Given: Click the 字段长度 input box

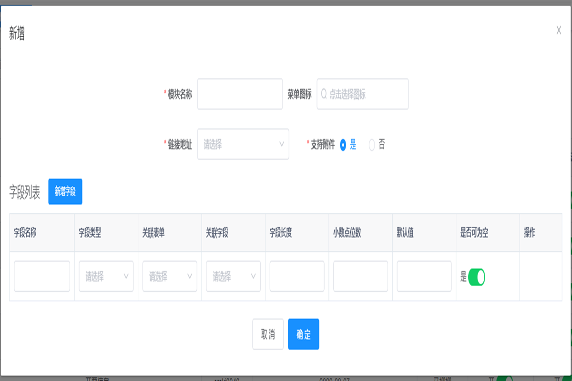Looking at the screenshot, I should pyautogui.click(x=296, y=276).
